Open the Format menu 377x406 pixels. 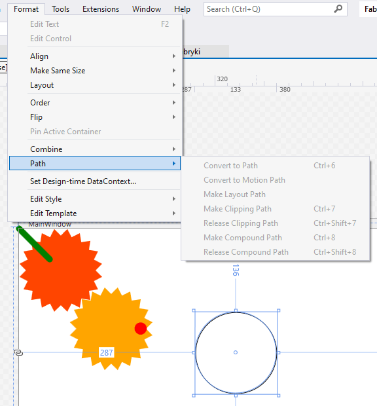point(26,9)
